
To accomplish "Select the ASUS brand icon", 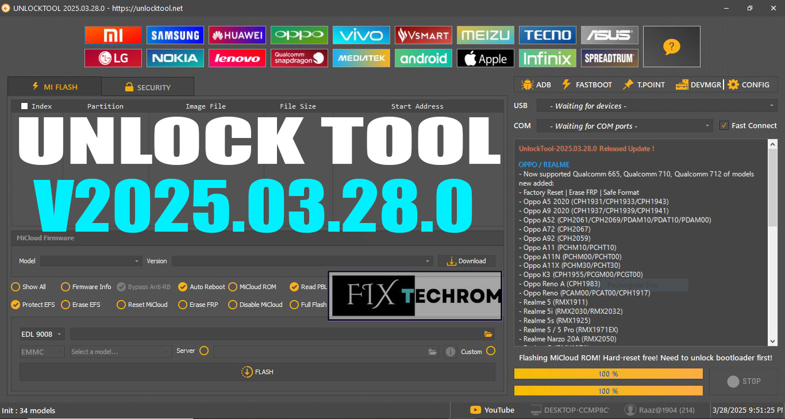I will tap(610, 35).
